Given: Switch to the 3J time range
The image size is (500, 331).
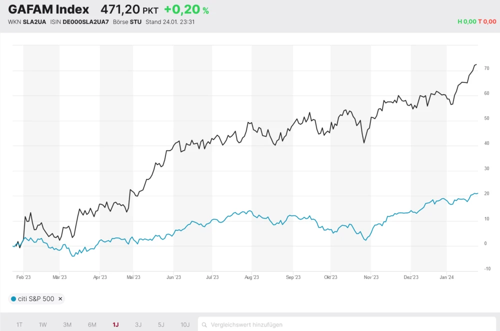Looking at the screenshot, I should (138, 324).
